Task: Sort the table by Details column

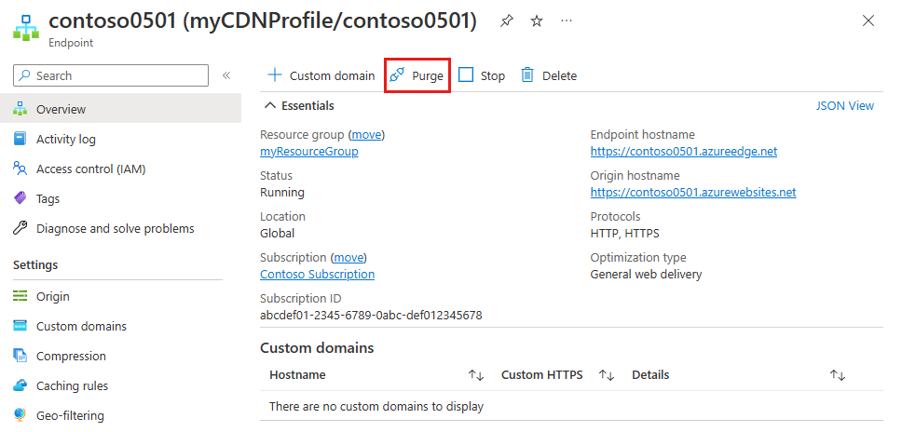Action: click(x=838, y=375)
